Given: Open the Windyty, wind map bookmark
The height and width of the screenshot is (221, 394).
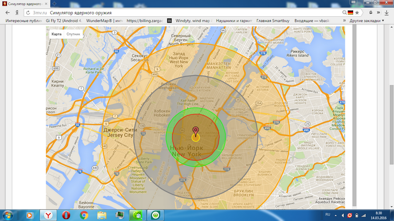Looking at the screenshot, I should coord(194,21).
